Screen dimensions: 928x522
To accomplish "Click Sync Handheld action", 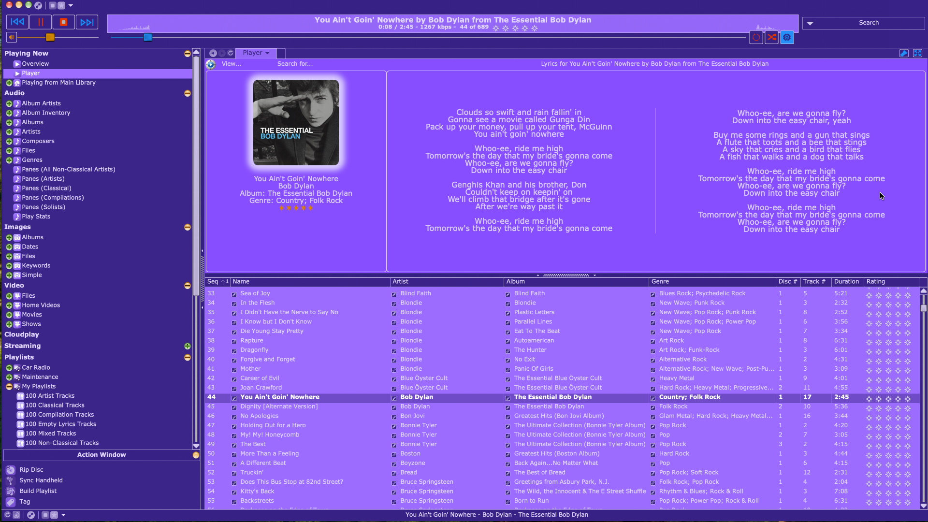I will tap(41, 480).
